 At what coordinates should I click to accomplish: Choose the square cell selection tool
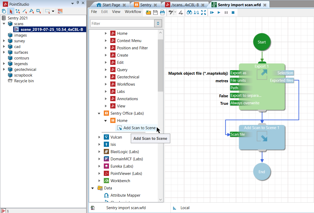pos(39,11)
